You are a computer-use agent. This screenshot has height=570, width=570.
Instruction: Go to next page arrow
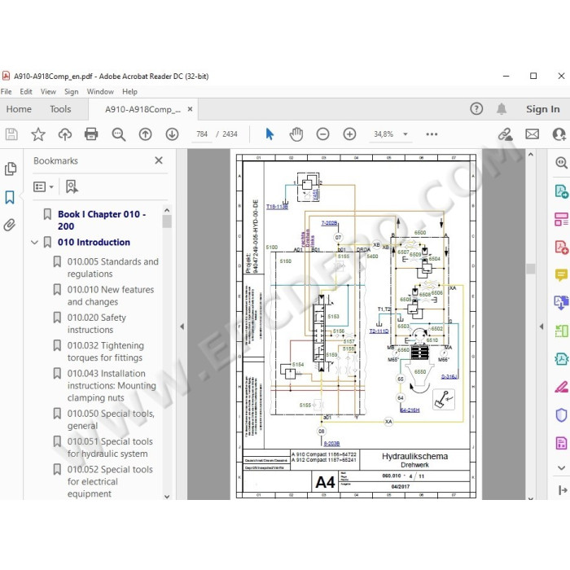pos(172,134)
